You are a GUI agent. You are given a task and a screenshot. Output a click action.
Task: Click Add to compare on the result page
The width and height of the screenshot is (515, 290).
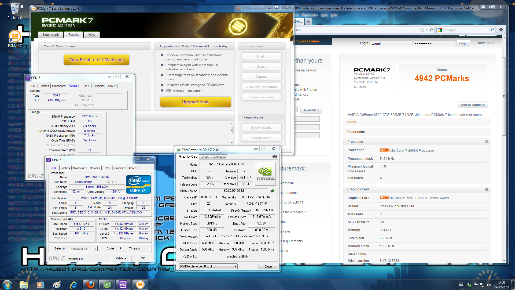(x=473, y=105)
